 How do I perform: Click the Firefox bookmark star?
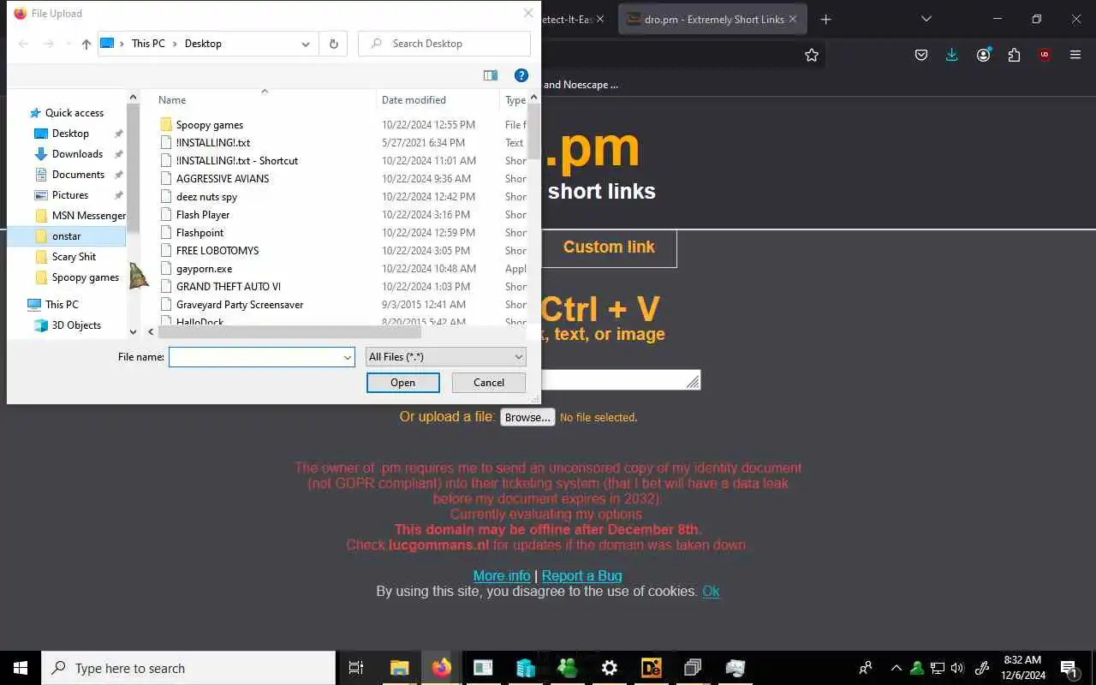tap(812, 55)
